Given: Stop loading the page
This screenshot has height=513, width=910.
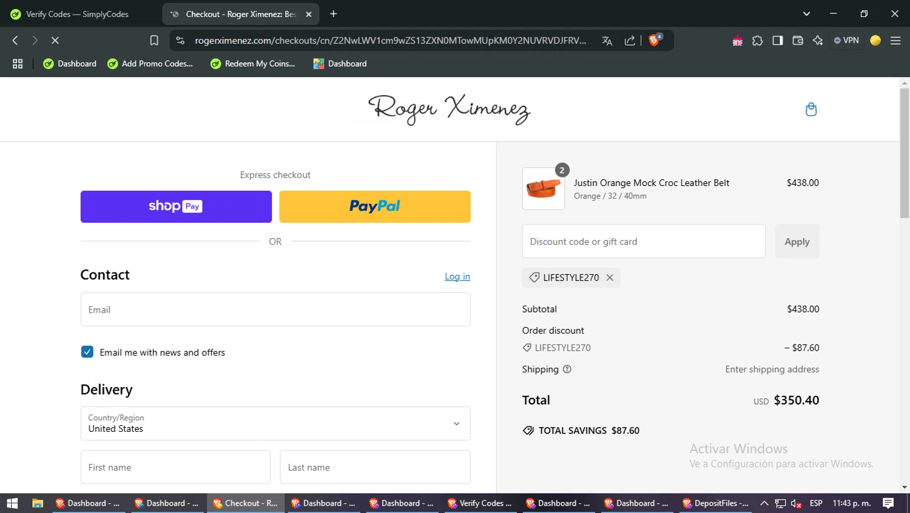Looking at the screenshot, I should (55, 41).
